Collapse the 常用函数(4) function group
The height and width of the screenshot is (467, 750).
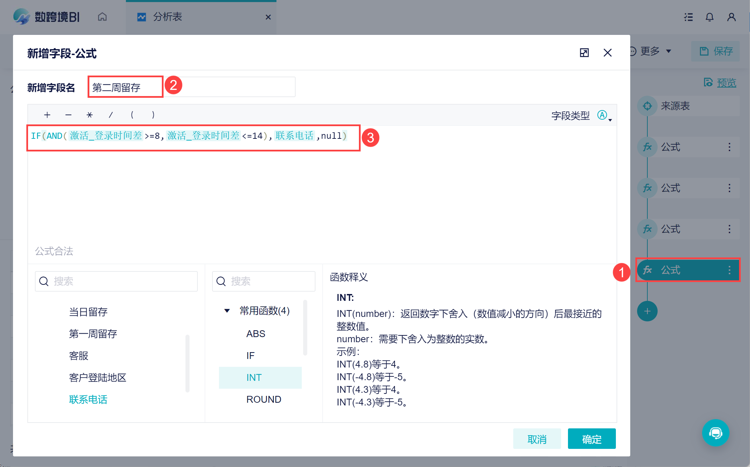227,311
